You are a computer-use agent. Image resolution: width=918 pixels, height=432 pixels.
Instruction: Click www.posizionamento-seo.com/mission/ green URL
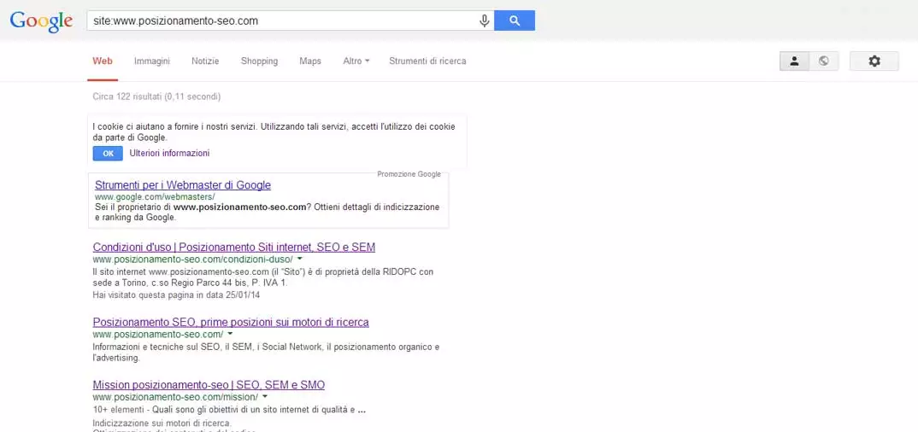click(175, 397)
